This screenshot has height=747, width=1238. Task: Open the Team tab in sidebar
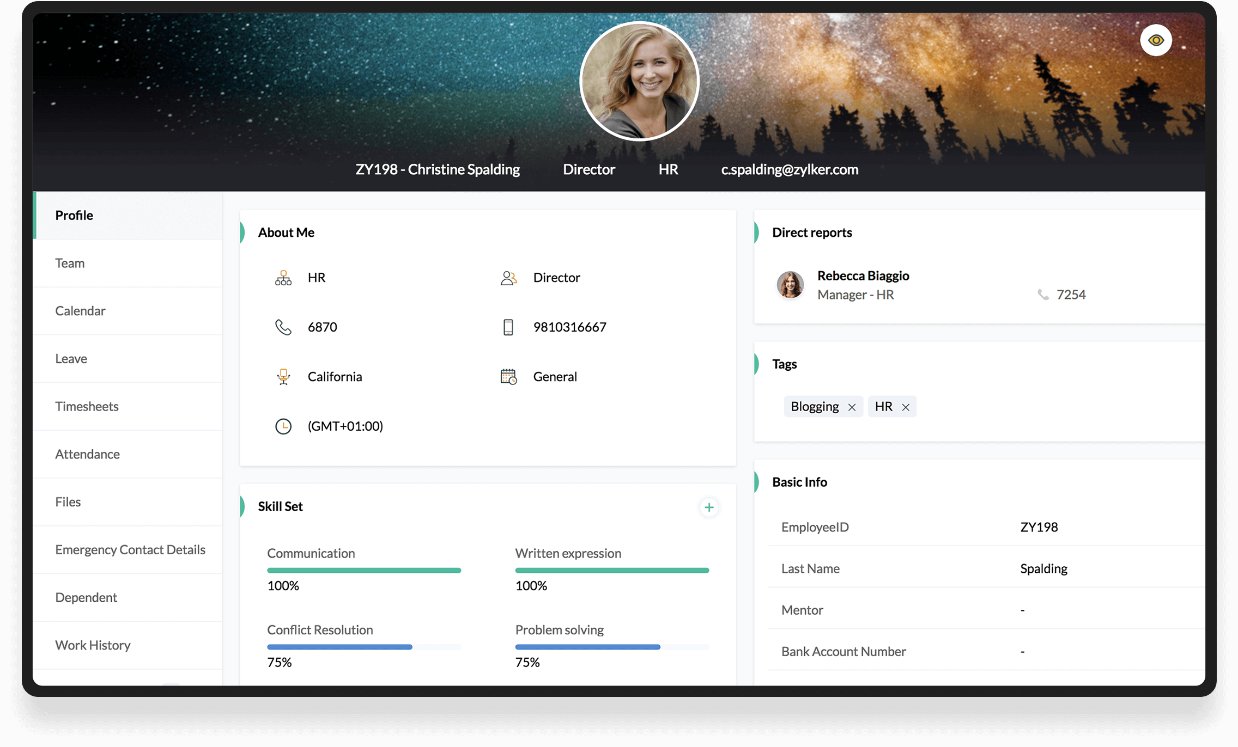pyautogui.click(x=70, y=263)
